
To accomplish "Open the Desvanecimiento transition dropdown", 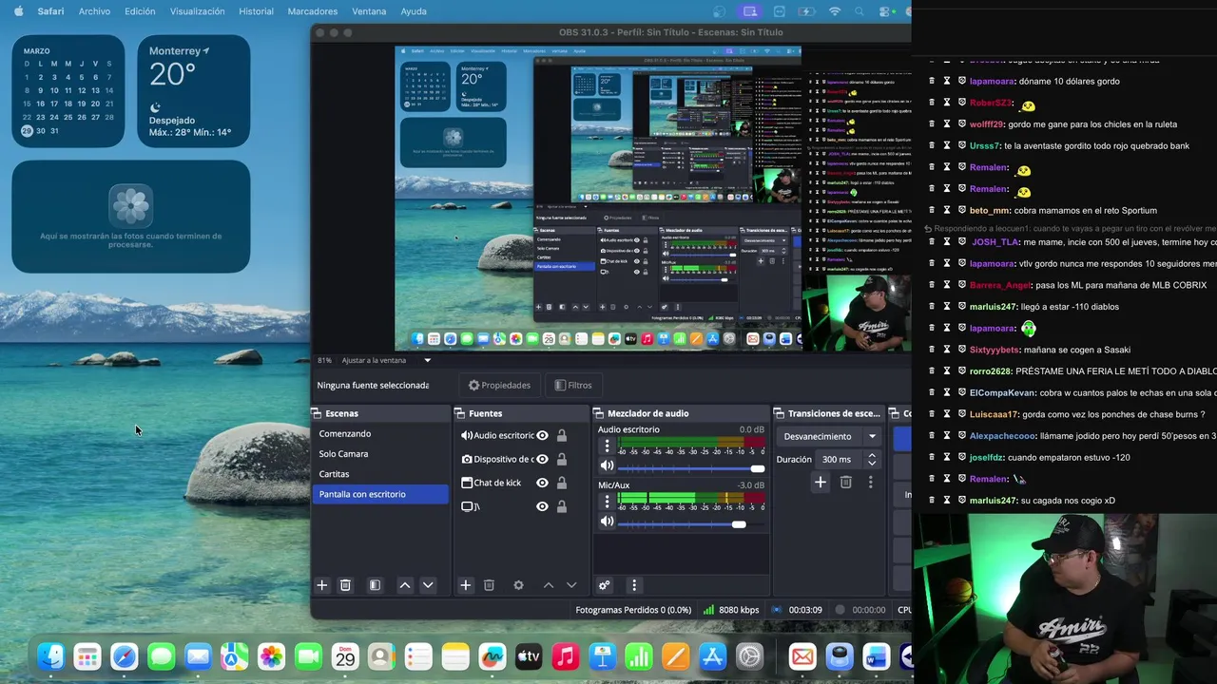I will coord(832,436).
